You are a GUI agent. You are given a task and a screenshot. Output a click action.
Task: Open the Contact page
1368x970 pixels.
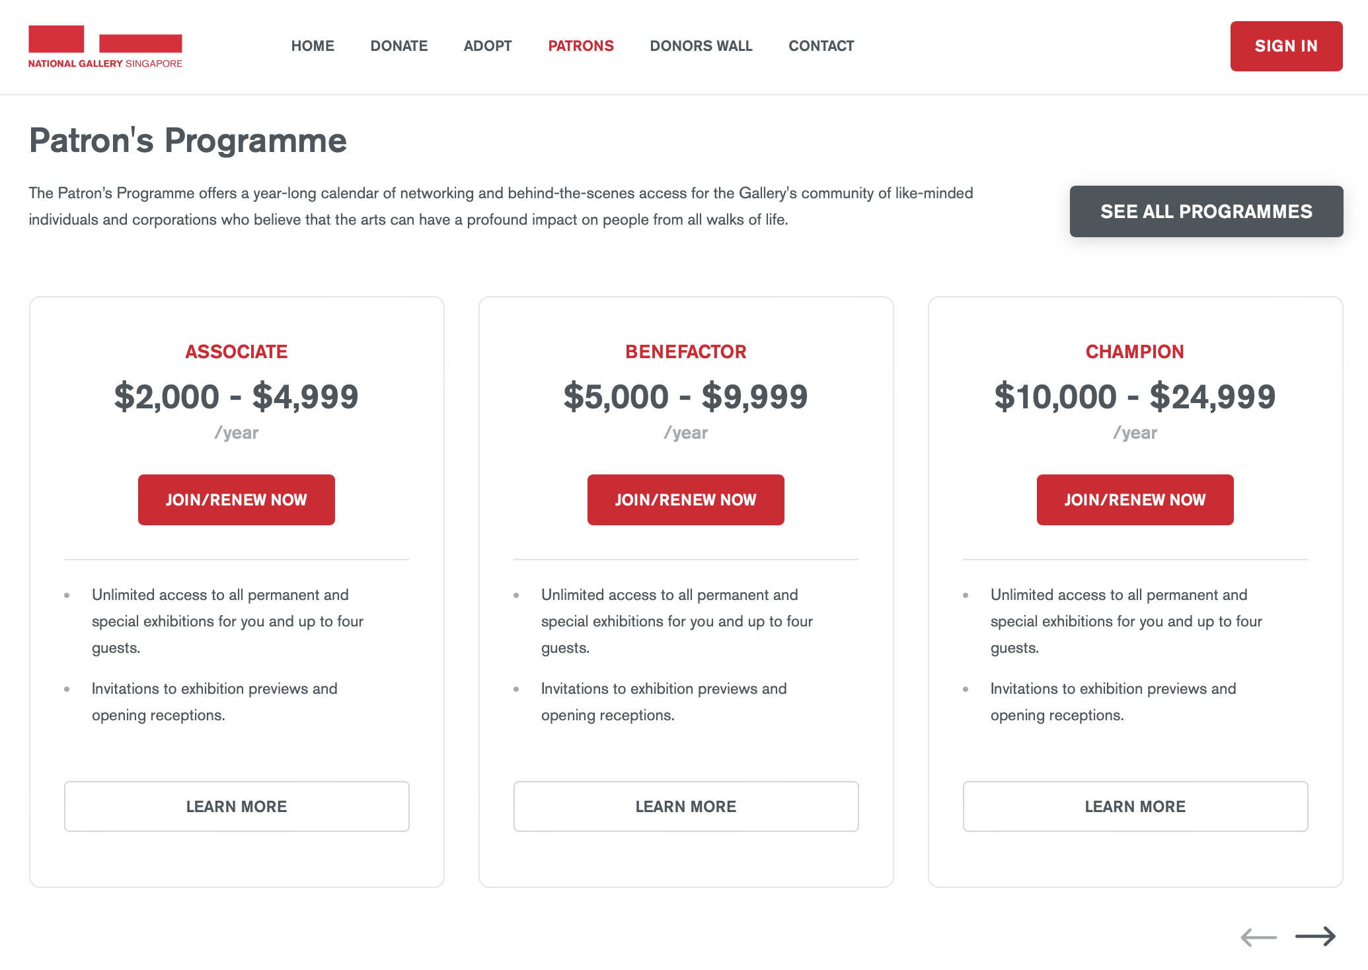(x=821, y=46)
